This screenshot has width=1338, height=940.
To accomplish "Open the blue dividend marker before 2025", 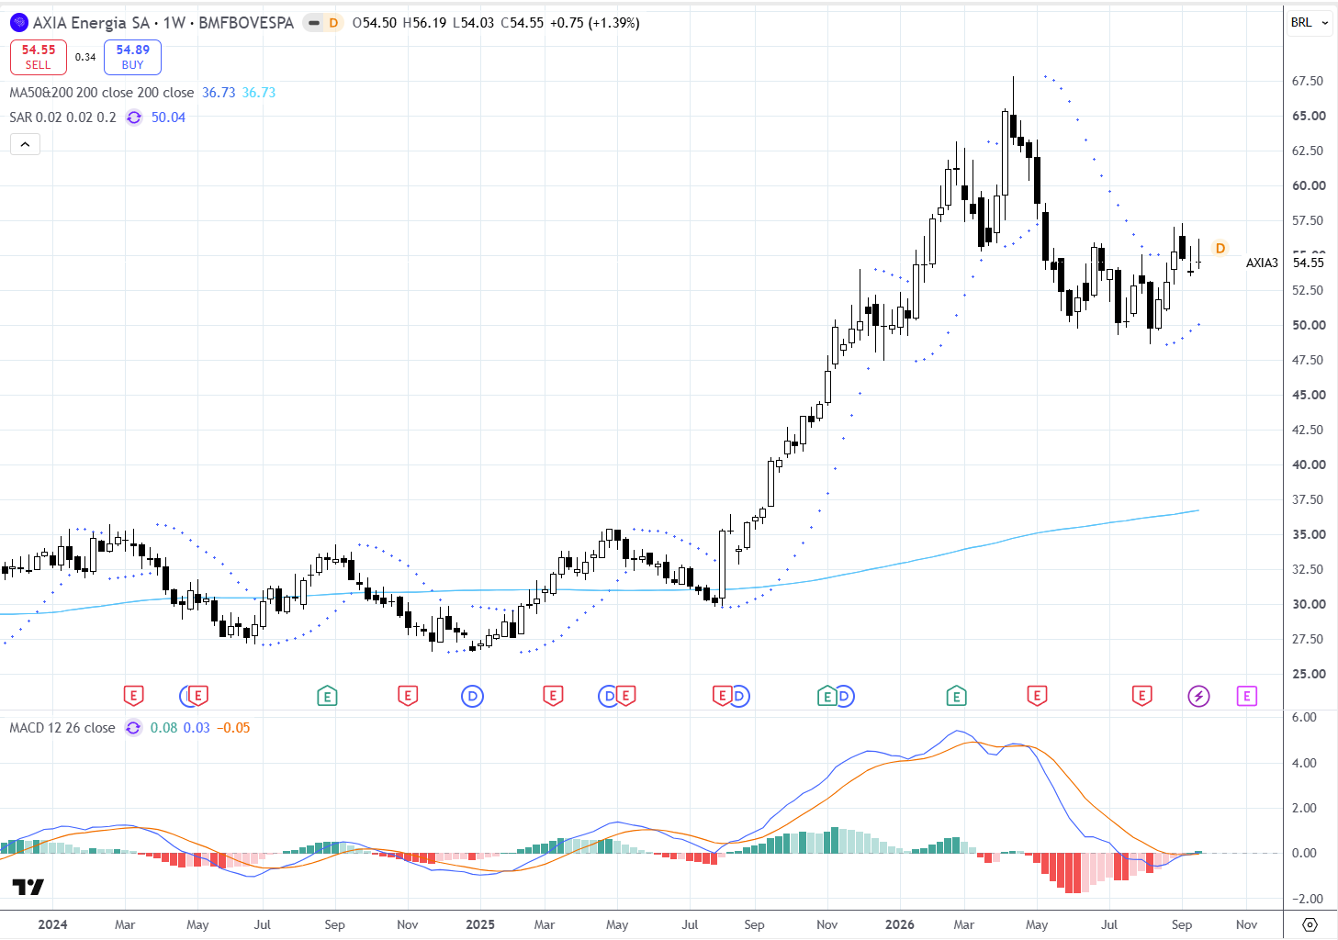I will coord(471,696).
